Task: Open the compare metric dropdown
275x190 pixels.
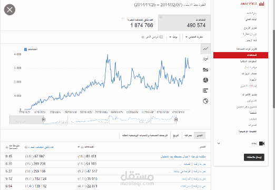Action: pos(194,37)
